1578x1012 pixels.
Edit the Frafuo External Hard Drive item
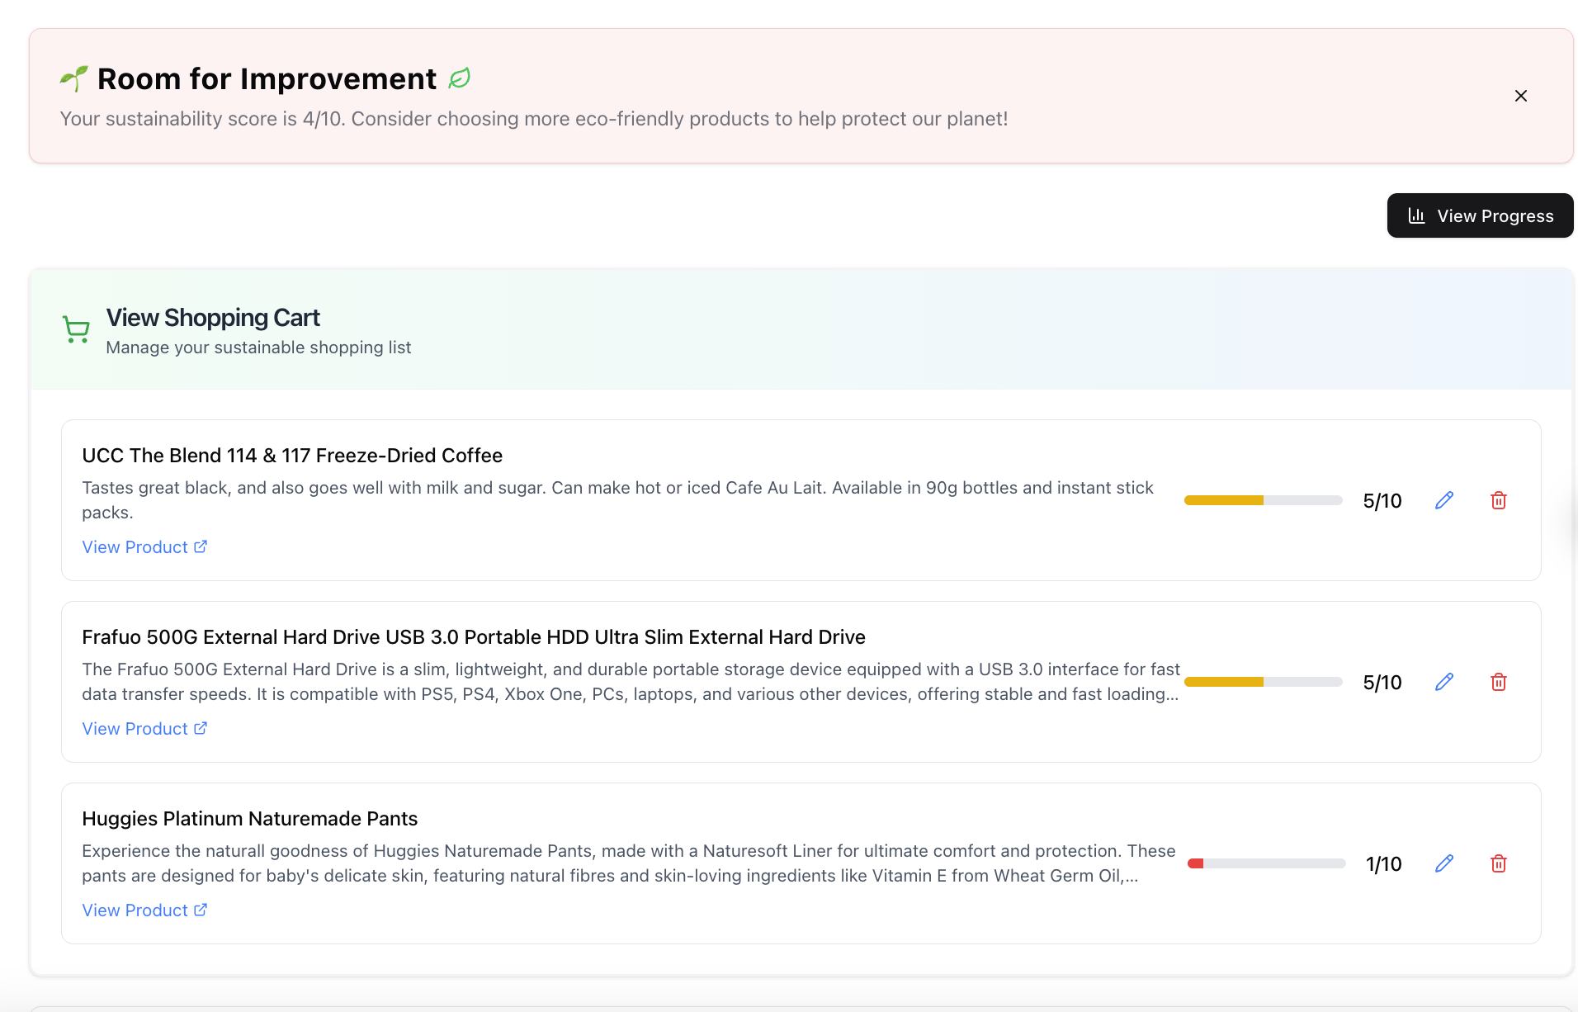pyautogui.click(x=1443, y=682)
